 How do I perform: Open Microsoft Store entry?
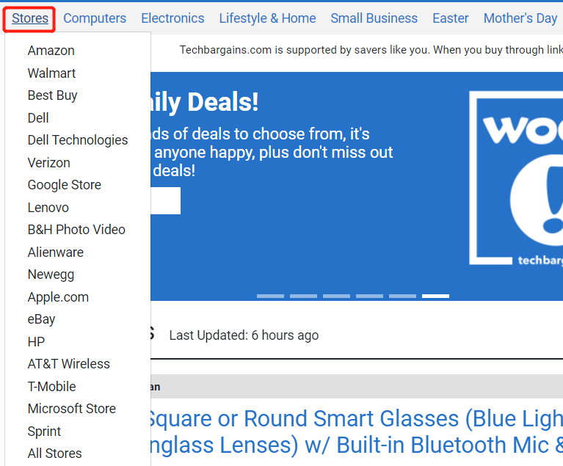[x=72, y=409]
